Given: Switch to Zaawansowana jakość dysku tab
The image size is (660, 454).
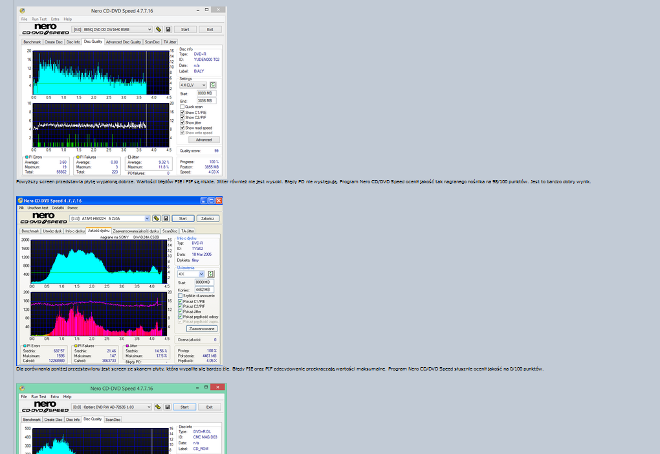Looking at the screenshot, I should [136, 231].
